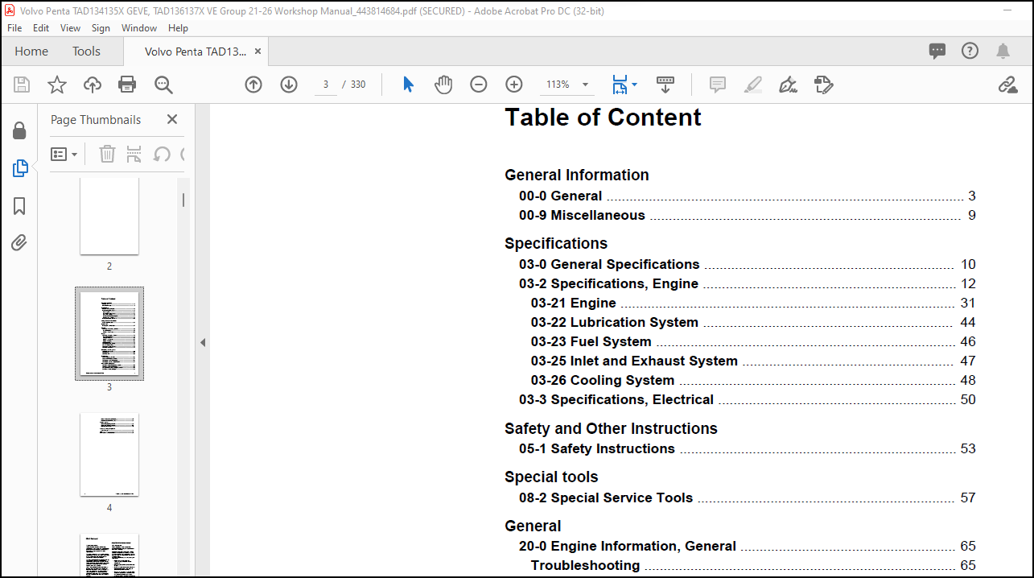Click the page number input field
Screen dimensions: 1034x578
[x=325, y=85]
